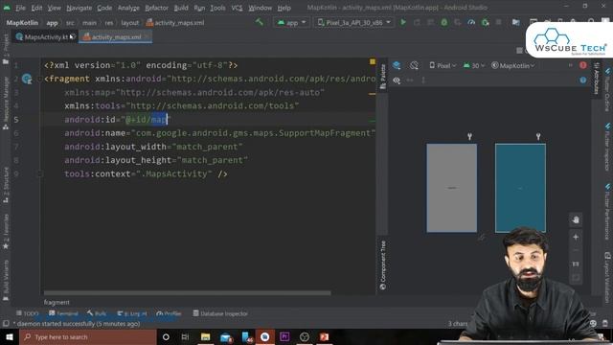Screen dimensions: 613x345
Task: Click the layout breadcrumb in navigation bar
Action: pos(130,23)
